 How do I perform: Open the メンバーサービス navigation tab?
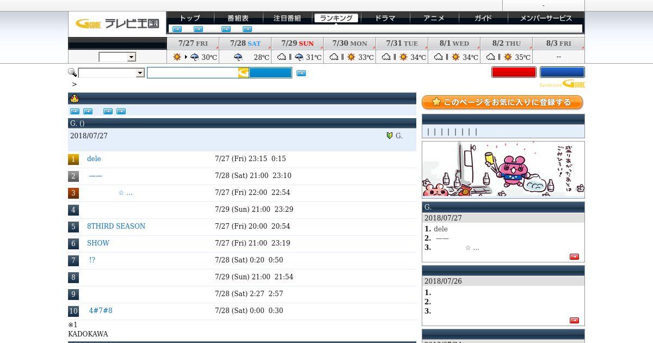(546, 18)
